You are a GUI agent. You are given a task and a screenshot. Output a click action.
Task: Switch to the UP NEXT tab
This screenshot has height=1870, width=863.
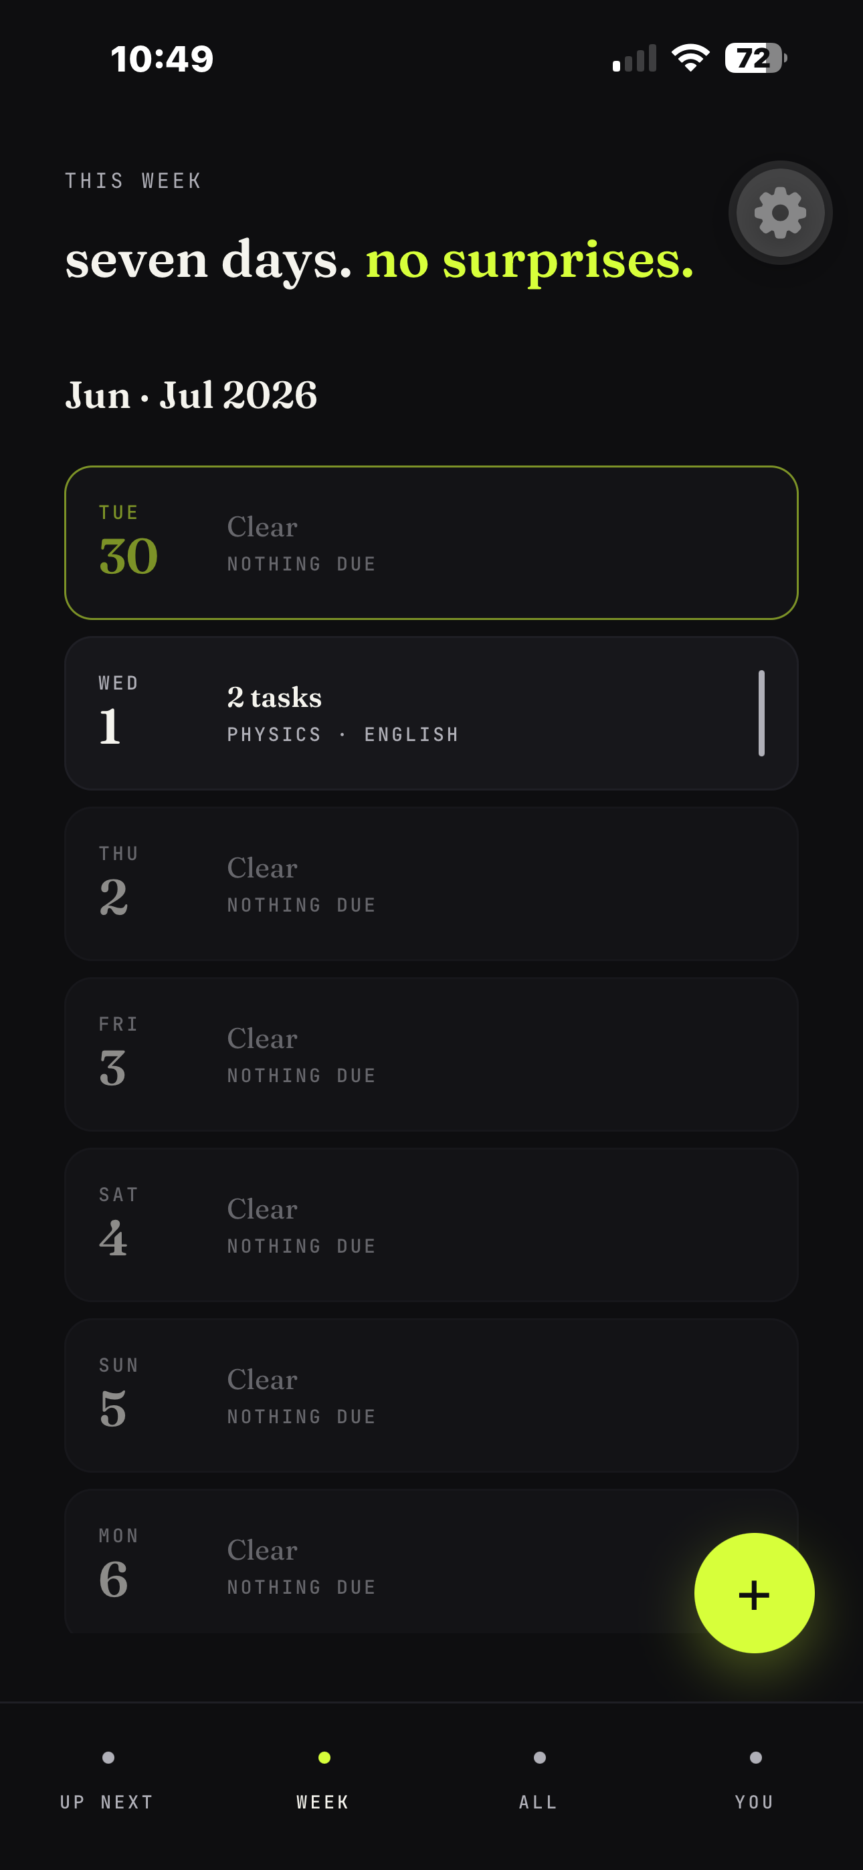pos(108,1802)
